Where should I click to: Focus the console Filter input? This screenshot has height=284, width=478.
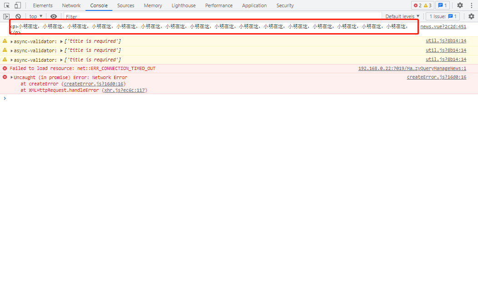222,16
